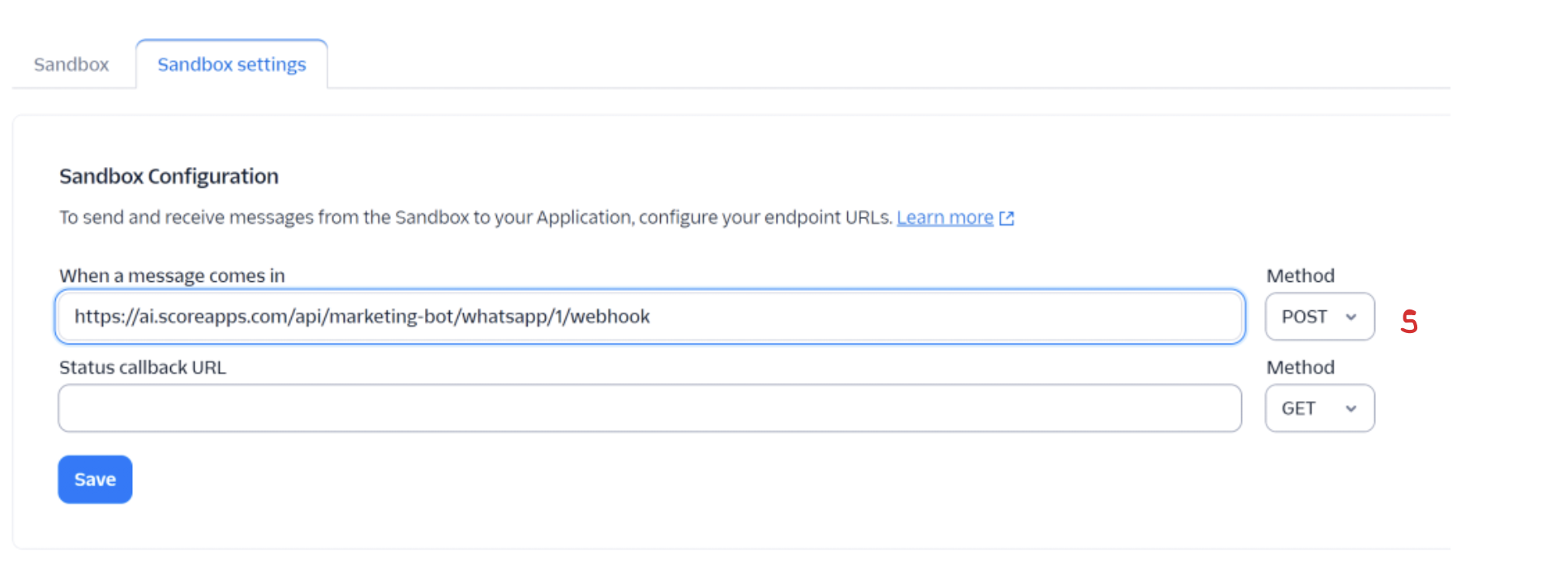Click the 'Status callback URL' label
Screen dimensions: 1547x564
pos(143,367)
